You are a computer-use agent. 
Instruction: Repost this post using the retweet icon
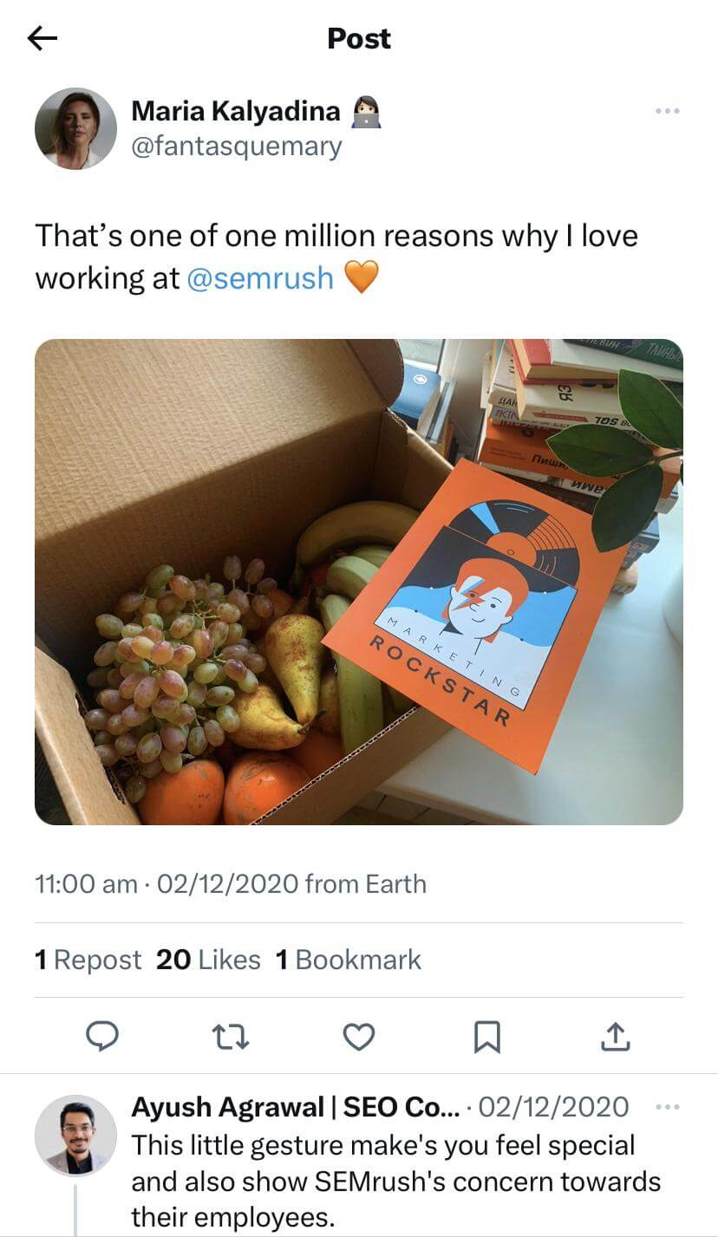pos(232,1036)
